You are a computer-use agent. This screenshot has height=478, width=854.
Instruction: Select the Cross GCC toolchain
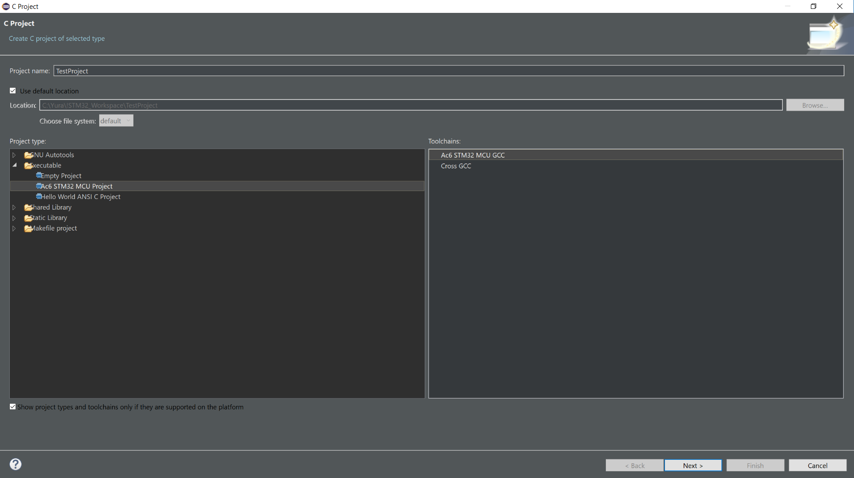pos(455,166)
